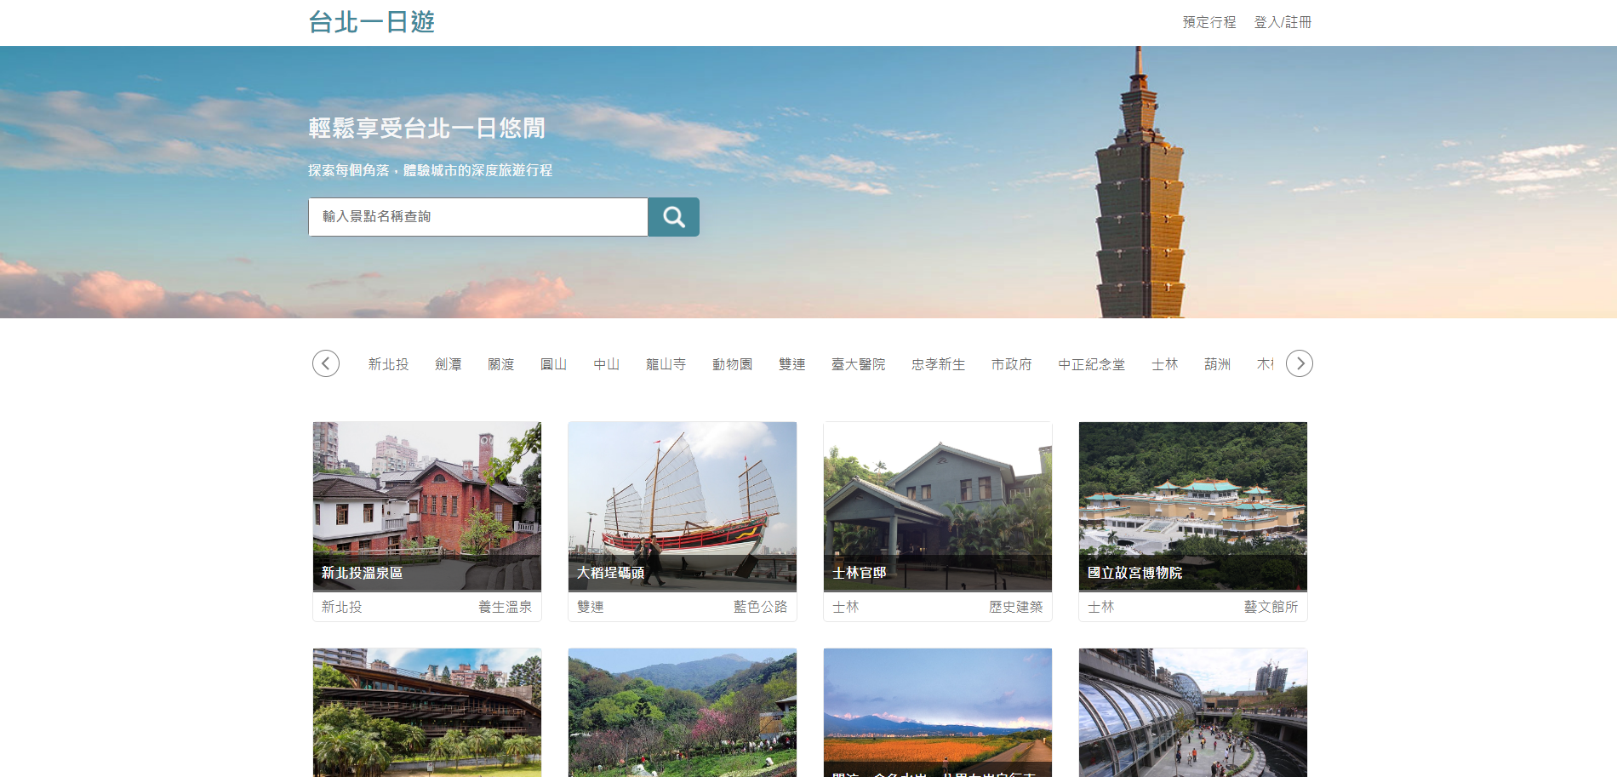Open the glass-roofed plaza photo card

click(x=1193, y=712)
